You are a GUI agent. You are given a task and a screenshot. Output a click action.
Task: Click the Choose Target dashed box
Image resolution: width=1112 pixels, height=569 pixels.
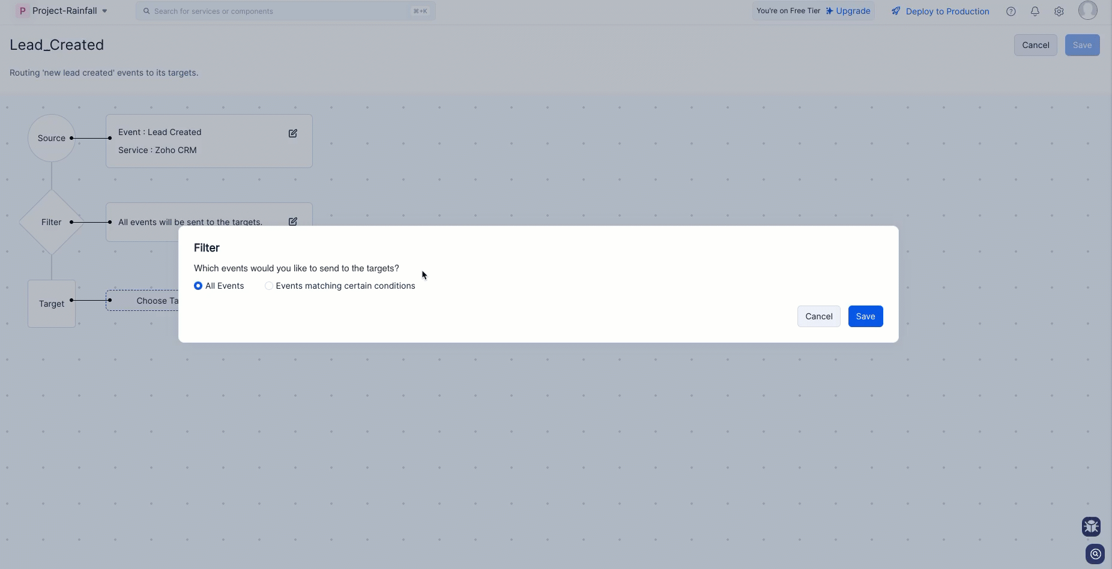[144, 301]
